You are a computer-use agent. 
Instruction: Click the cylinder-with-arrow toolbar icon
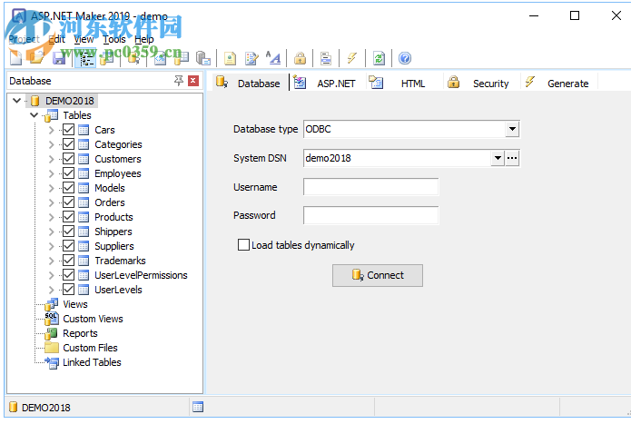133,58
